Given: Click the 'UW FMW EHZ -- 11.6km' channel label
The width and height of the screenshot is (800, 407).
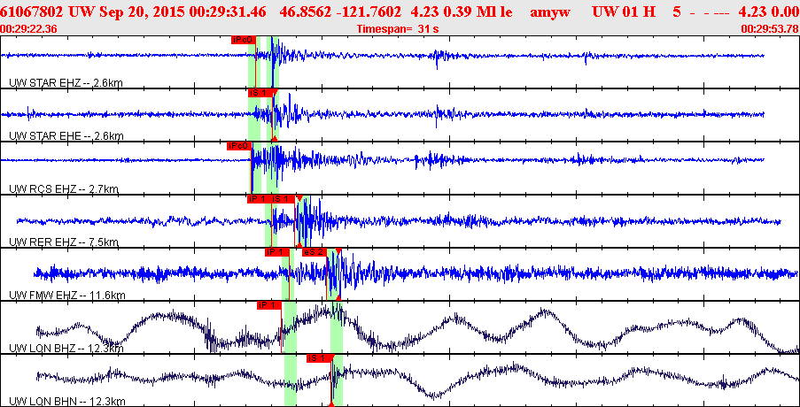Looking at the screenshot, I should tap(66, 295).
